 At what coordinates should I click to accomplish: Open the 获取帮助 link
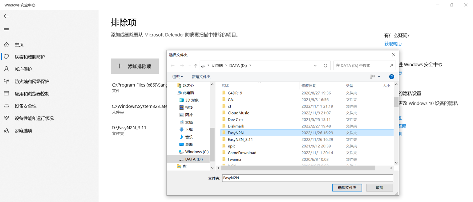point(392,44)
